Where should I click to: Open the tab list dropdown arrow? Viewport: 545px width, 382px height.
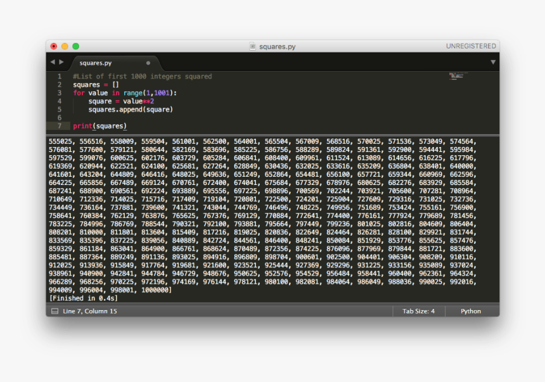pyautogui.click(x=492, y=62)
